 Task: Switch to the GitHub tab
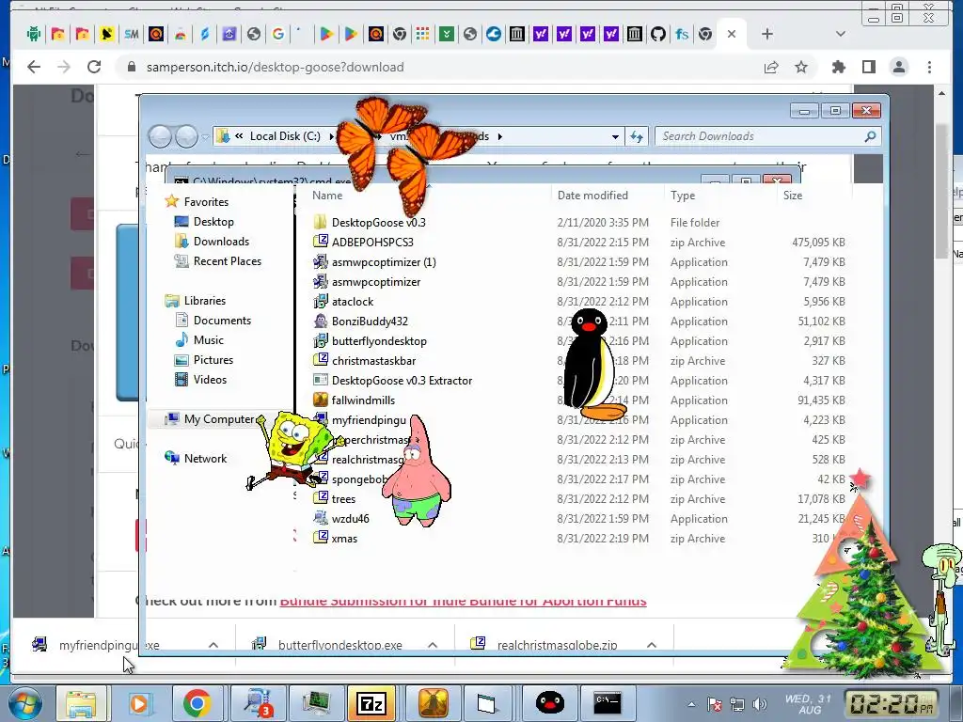[657, 34]
